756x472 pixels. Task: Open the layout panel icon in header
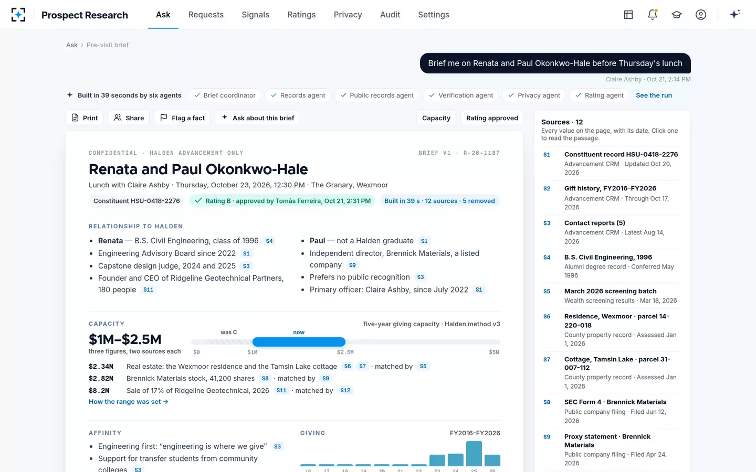click(x=628, y=15)
